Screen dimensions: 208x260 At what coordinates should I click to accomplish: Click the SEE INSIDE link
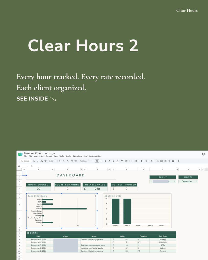click(36, 99)
